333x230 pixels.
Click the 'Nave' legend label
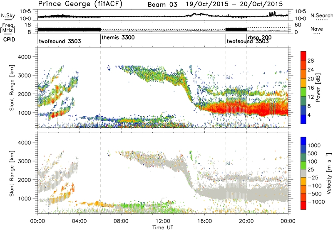coord(317,29)
